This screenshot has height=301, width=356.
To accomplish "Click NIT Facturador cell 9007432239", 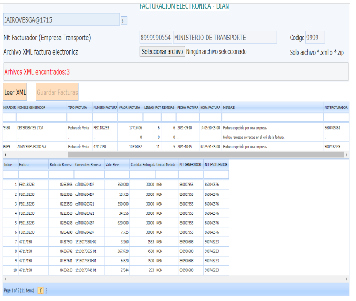I will [336, 147].
